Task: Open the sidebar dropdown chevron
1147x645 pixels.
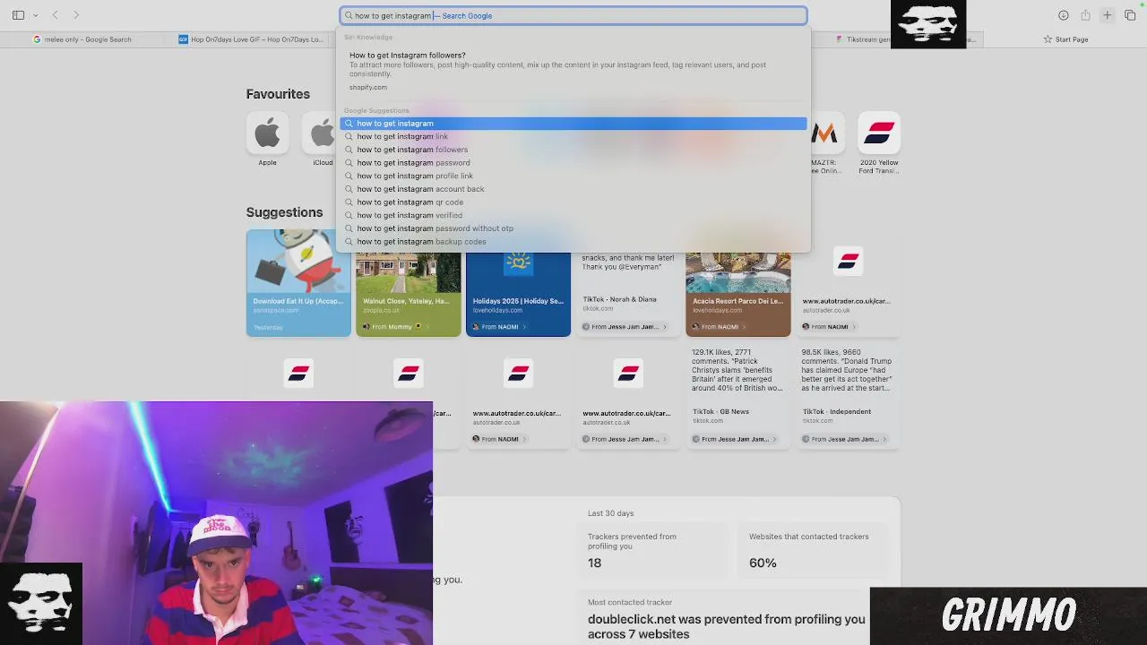Action: [x=35, y=15]
